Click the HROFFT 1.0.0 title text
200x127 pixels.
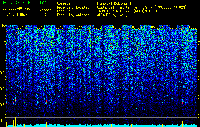[25, 3]
